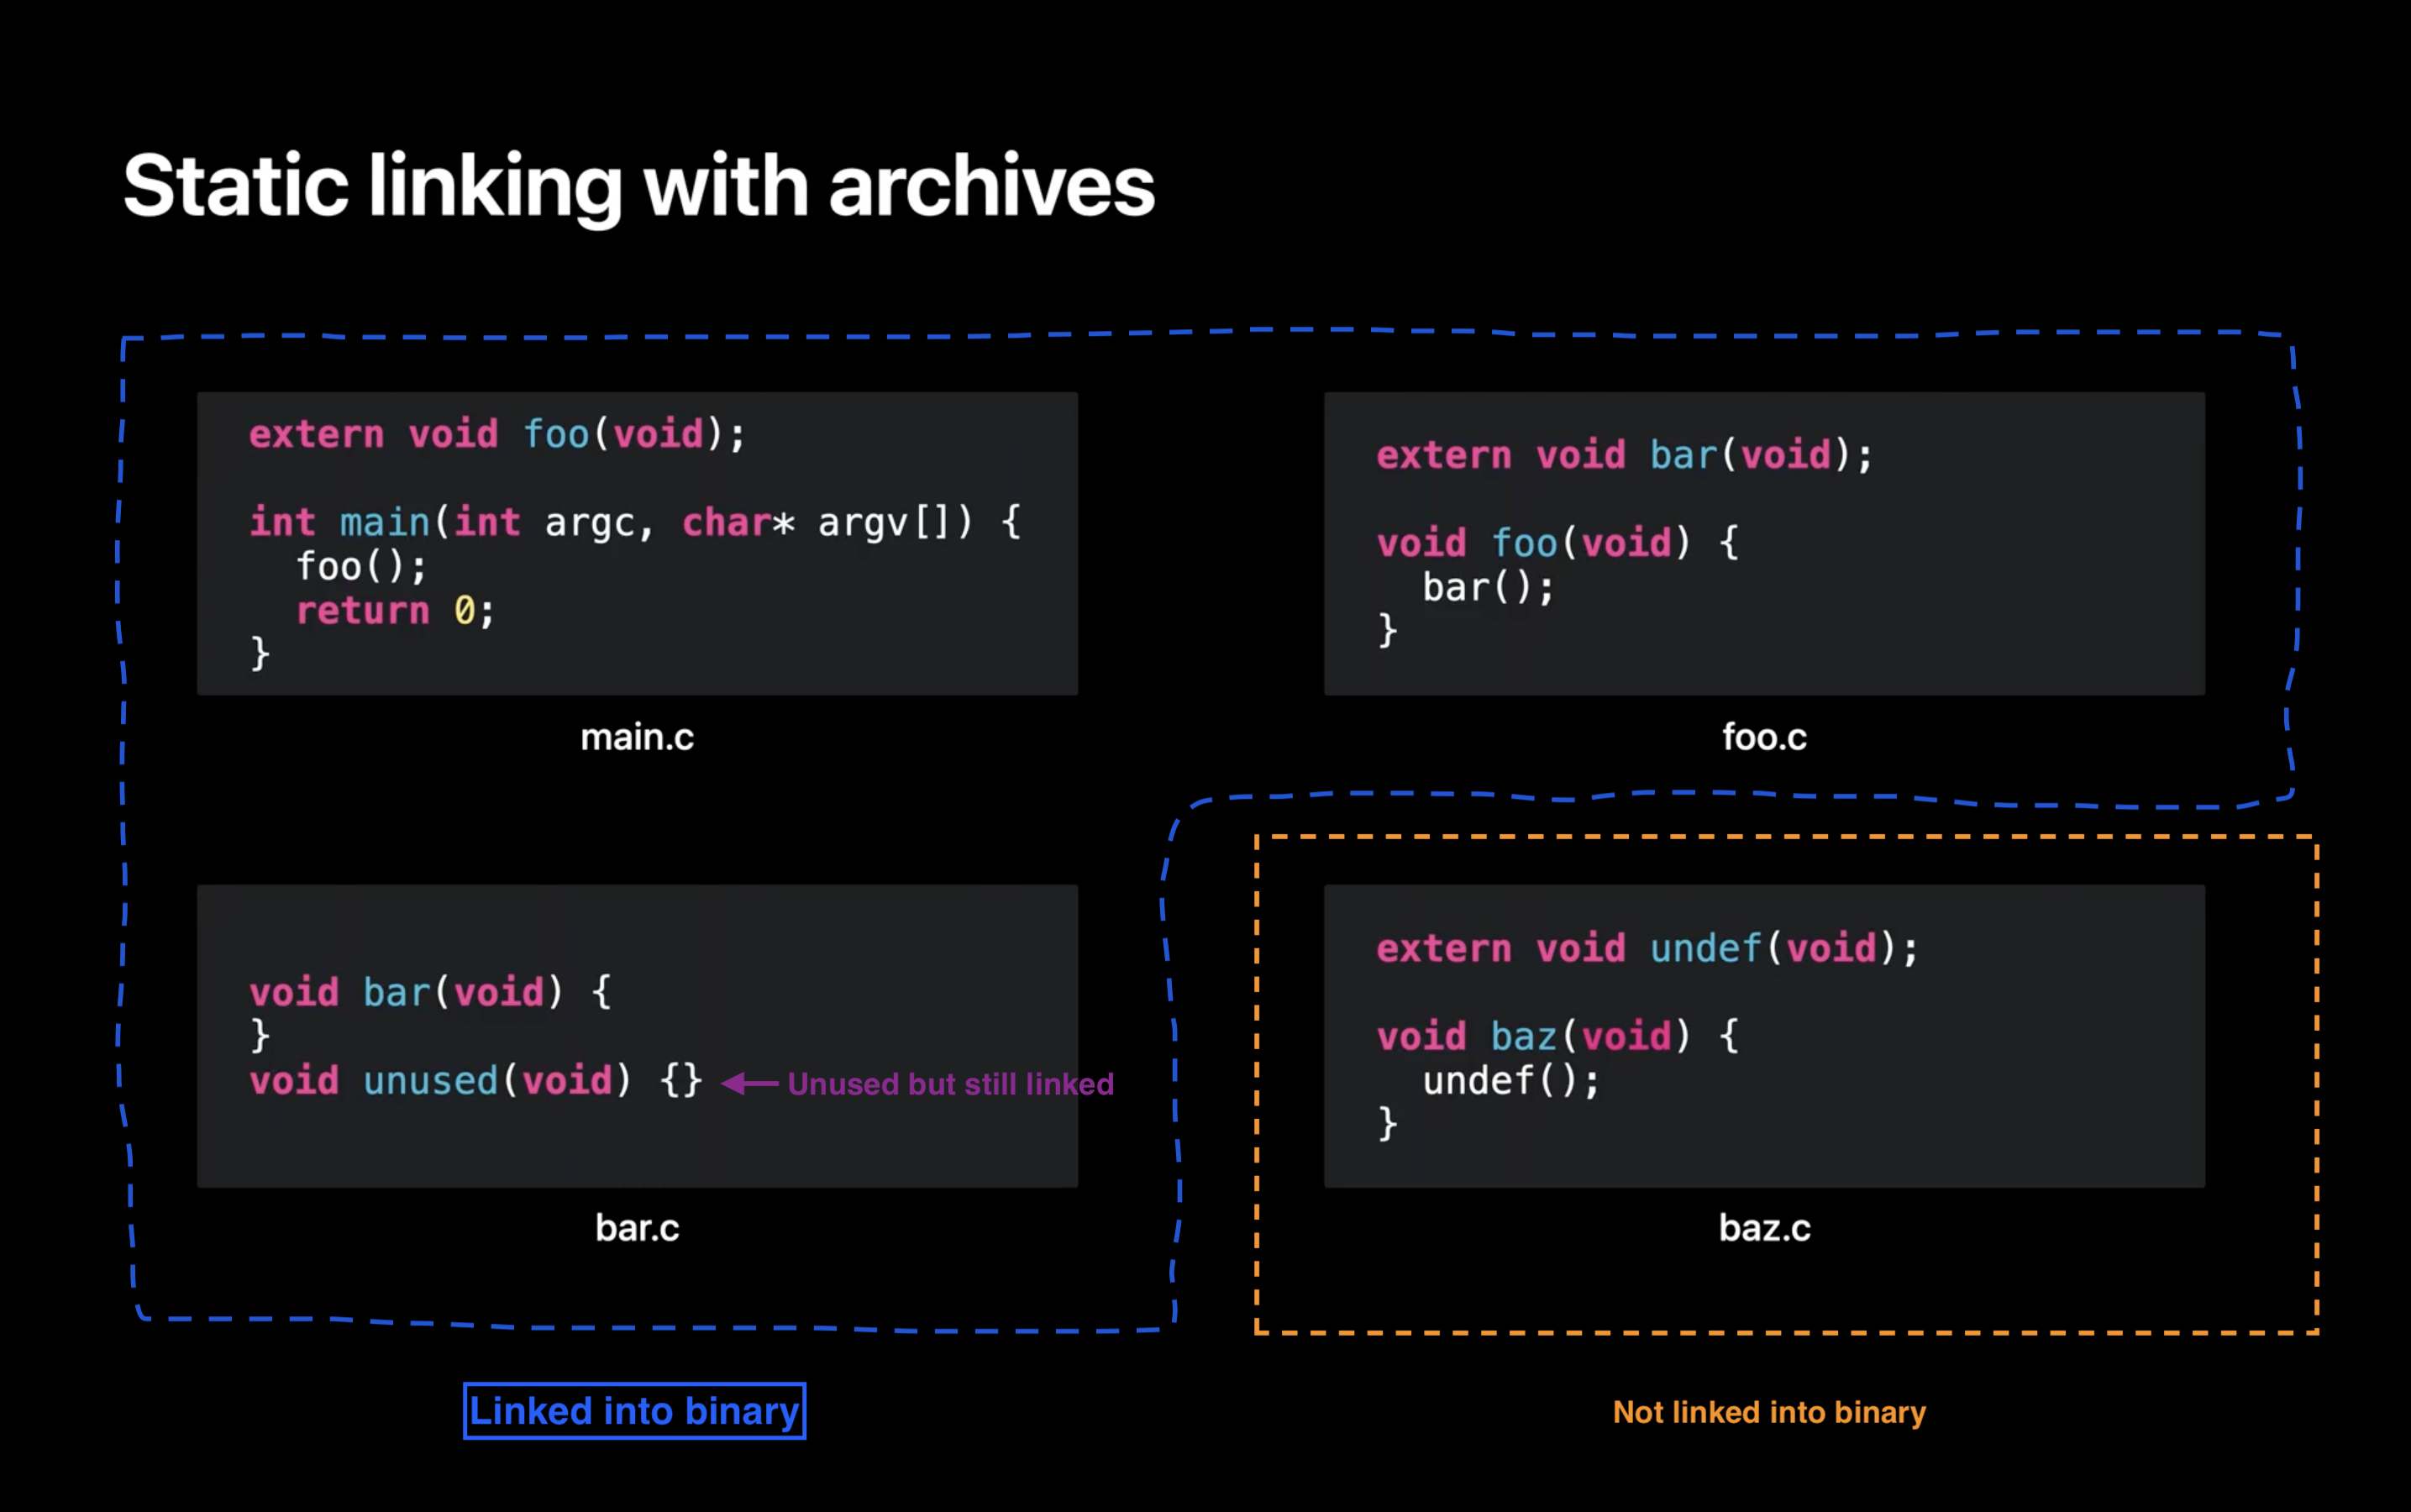The width and height of the screenshot is (2411, 1512).
Task: Click the "int main" function signature line
Action: tap(635, 522)
